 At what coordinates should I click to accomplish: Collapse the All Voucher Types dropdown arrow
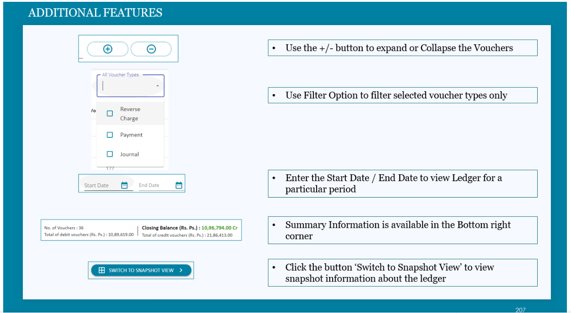click(157, 86)
